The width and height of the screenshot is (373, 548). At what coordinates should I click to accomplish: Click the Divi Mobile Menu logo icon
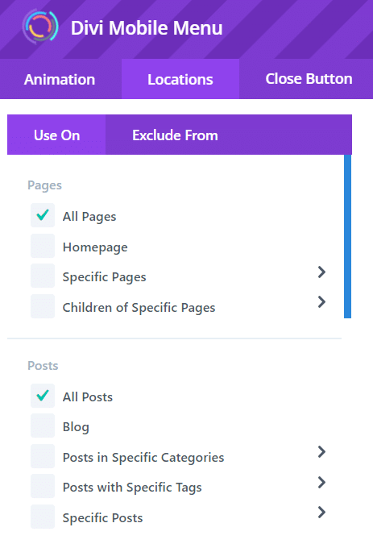[x=40, y=27]
